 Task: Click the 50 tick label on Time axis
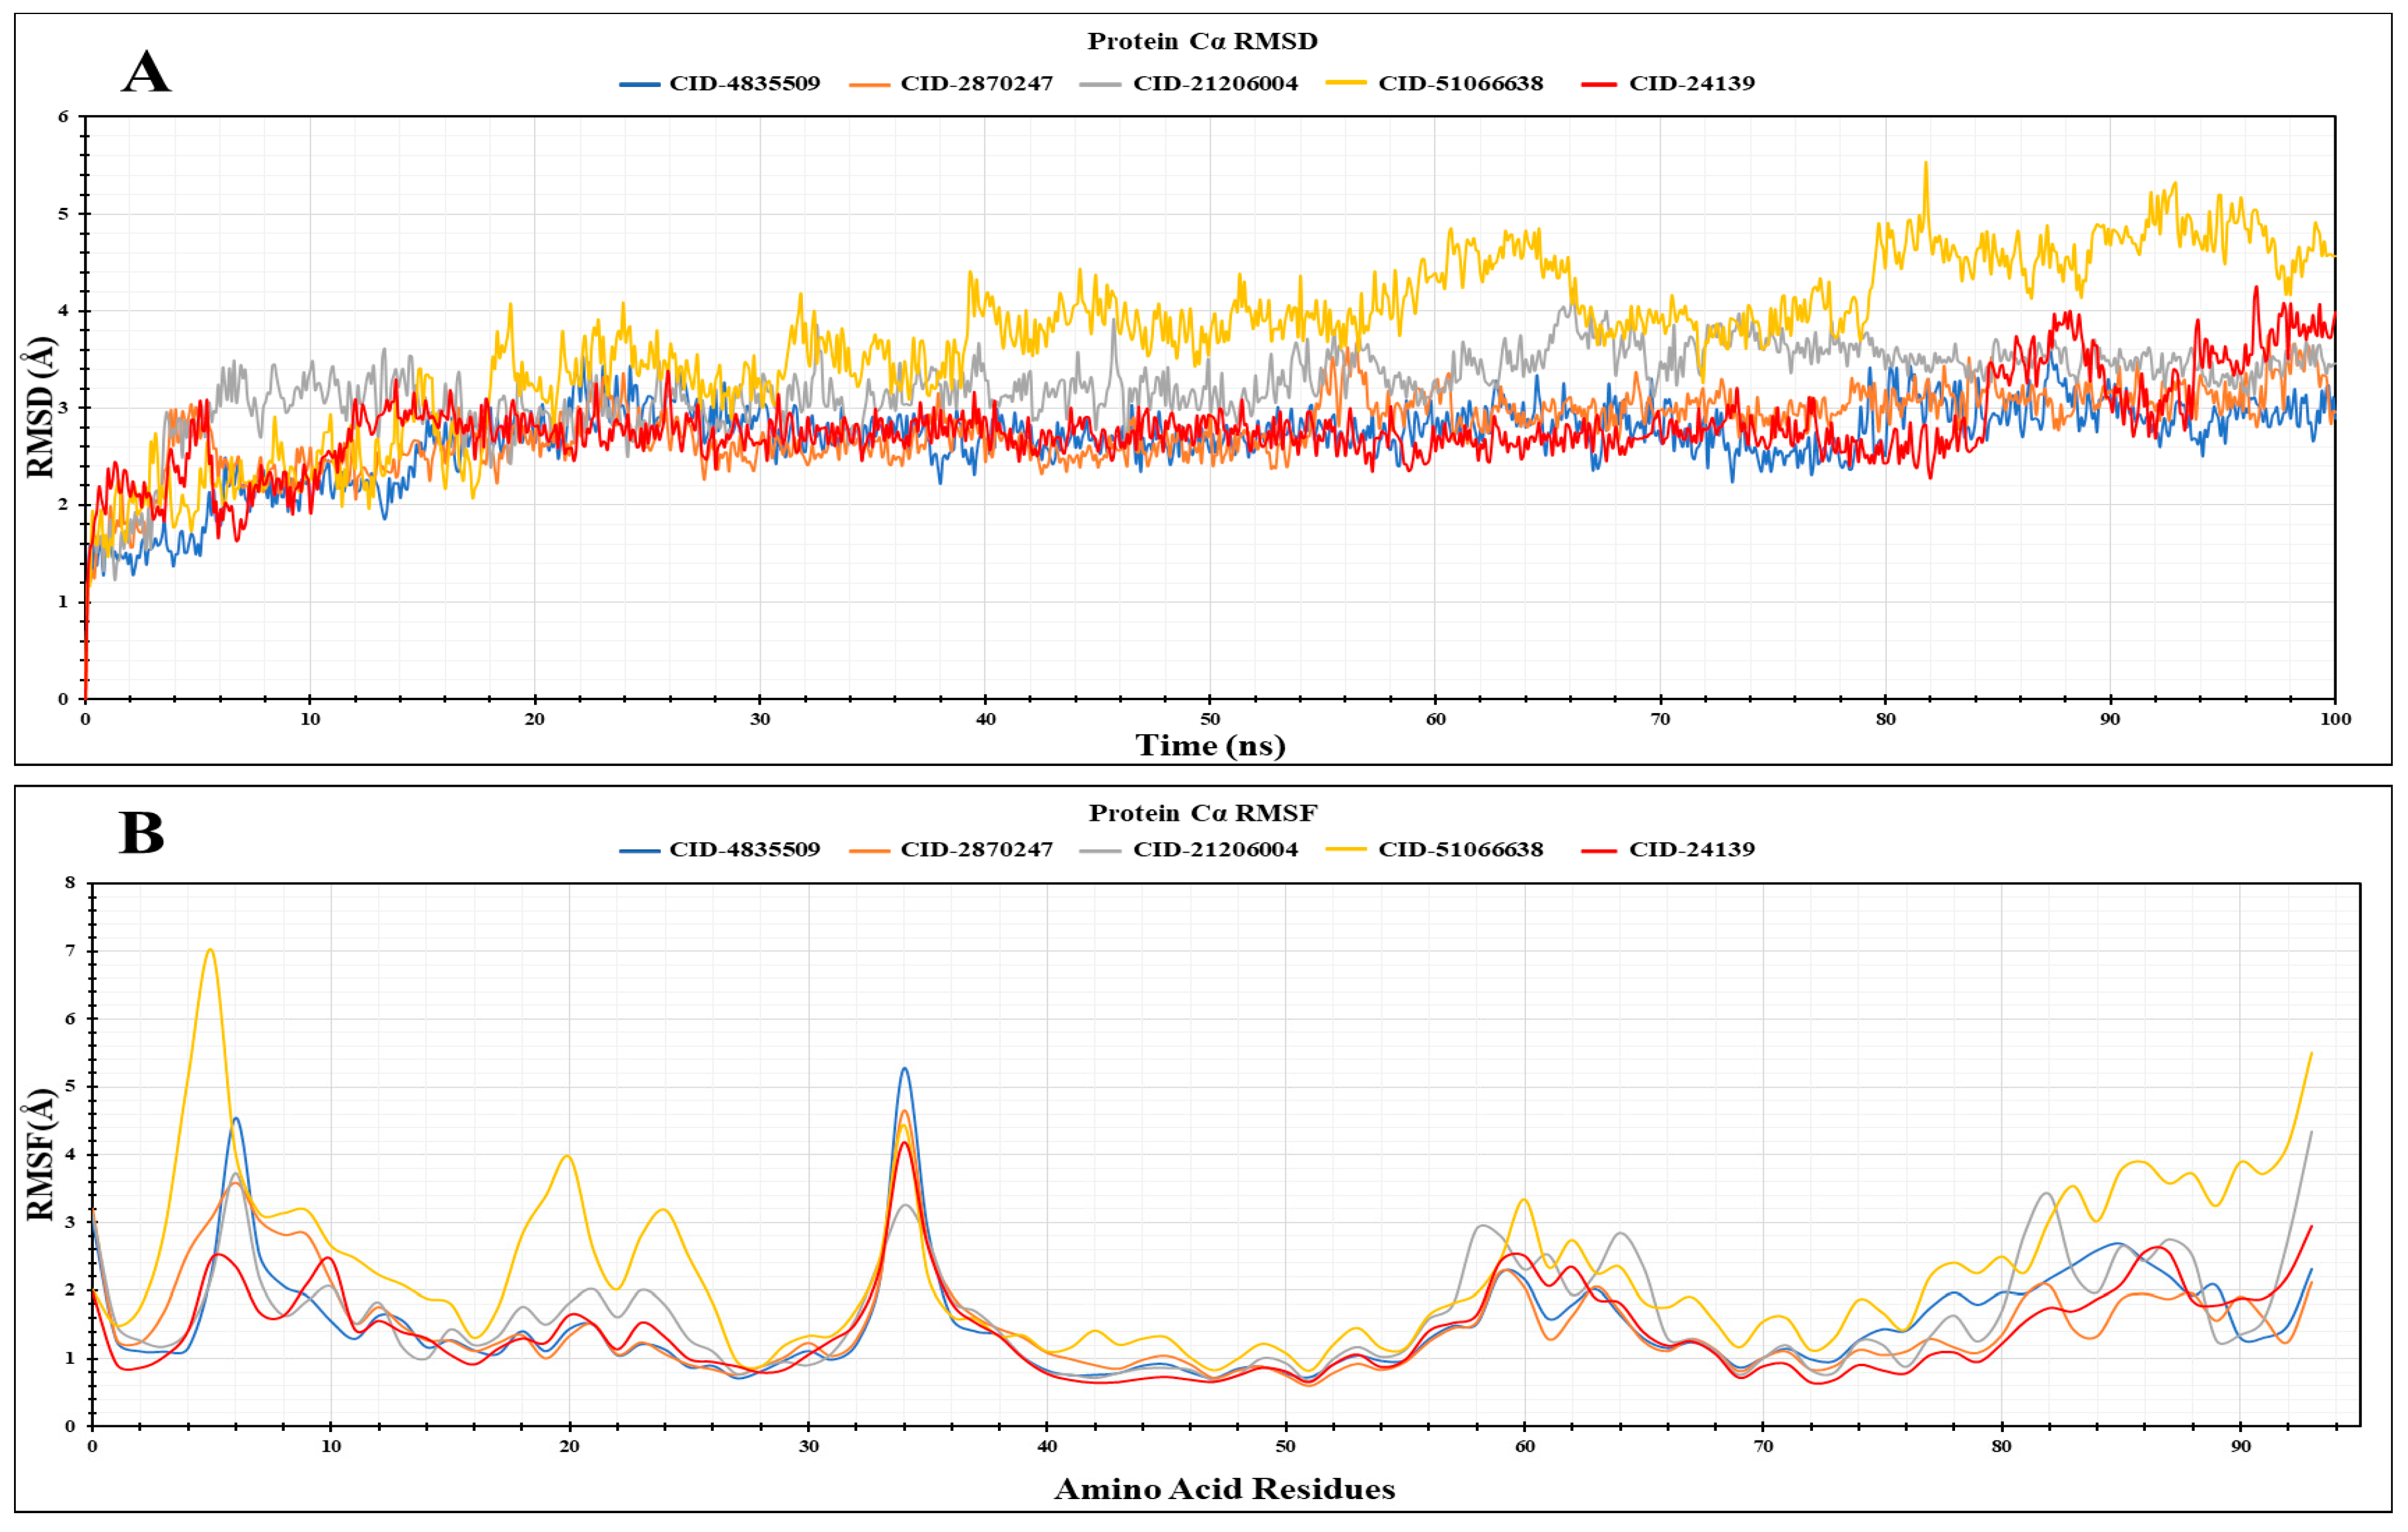point(1210,718)
